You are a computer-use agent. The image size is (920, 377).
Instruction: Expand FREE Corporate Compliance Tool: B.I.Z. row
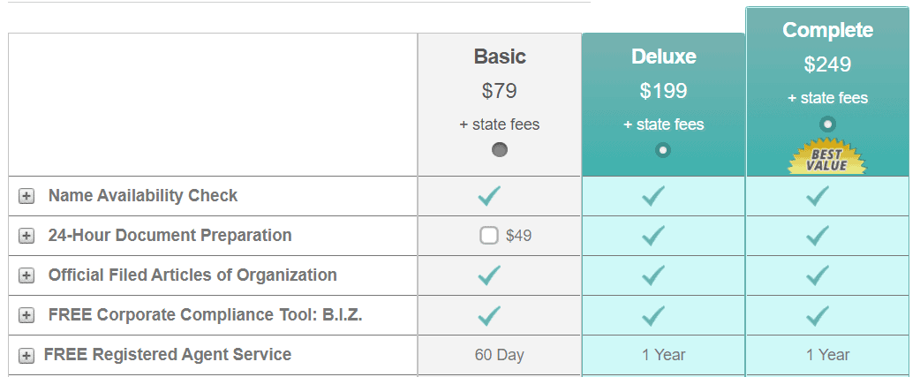(x=26, y=315)
